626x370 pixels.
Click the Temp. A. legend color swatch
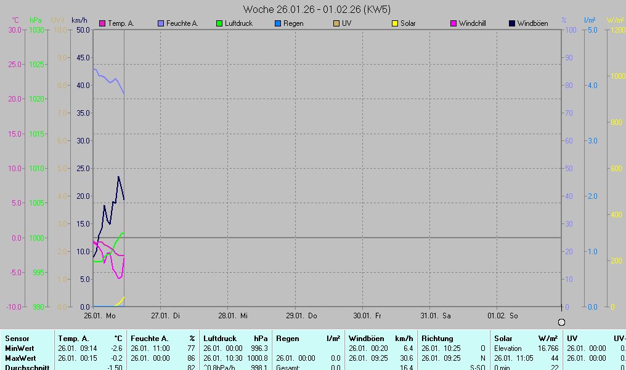coord(102,24)
